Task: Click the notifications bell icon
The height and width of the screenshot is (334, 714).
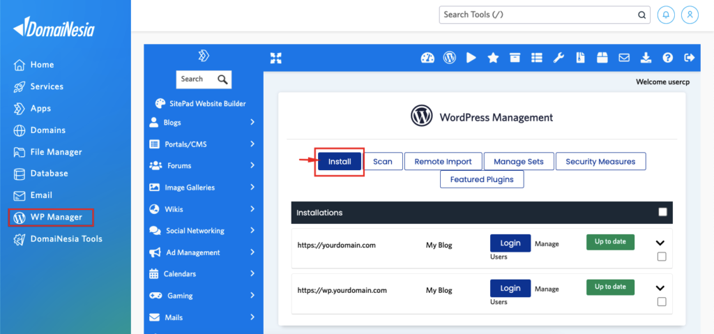Action: point(666,15)
